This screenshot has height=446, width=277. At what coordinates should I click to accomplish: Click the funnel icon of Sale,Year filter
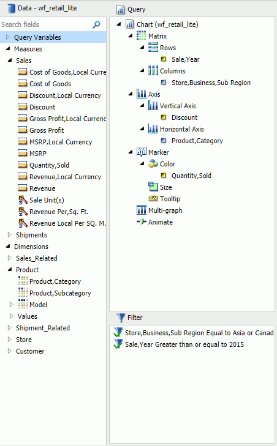point(118,344)
